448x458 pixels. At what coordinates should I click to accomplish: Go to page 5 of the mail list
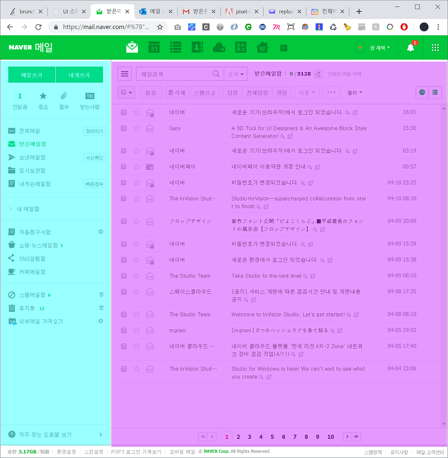tap(272, 437)
